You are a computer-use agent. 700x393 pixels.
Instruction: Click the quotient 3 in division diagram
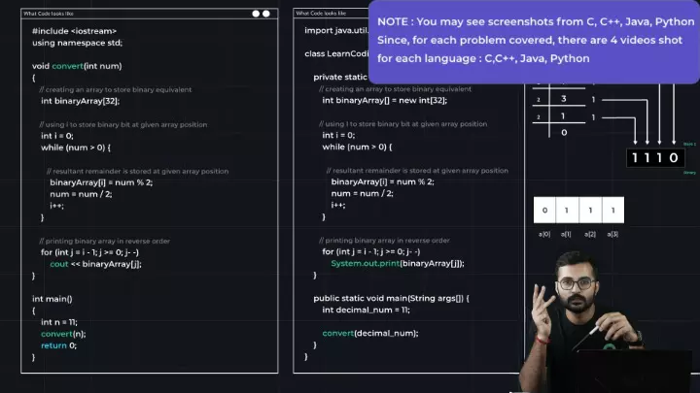[x=564, y=99]
